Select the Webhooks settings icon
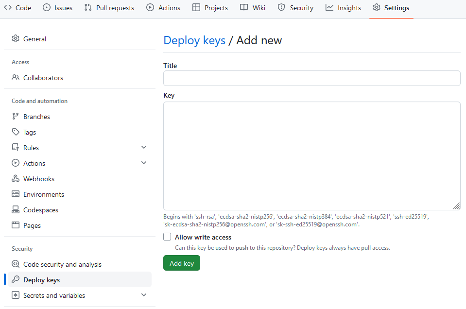The width and height of the screenshot is (466, 309). click(15, 178)
